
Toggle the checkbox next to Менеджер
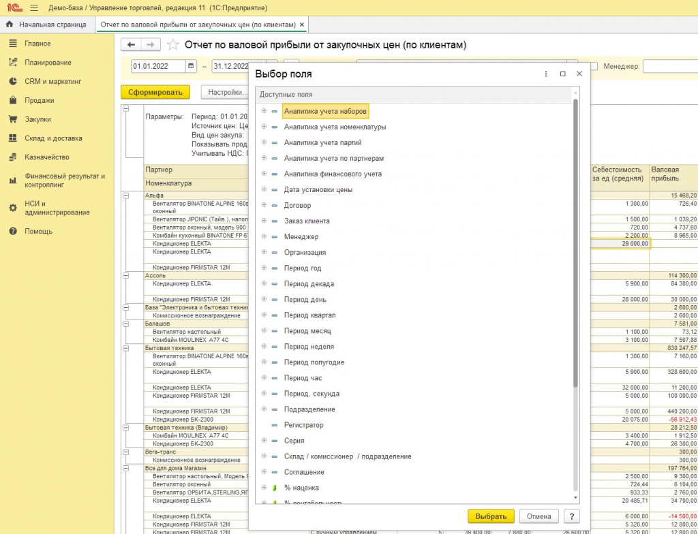pyautogui.click(x=594, y=67)
